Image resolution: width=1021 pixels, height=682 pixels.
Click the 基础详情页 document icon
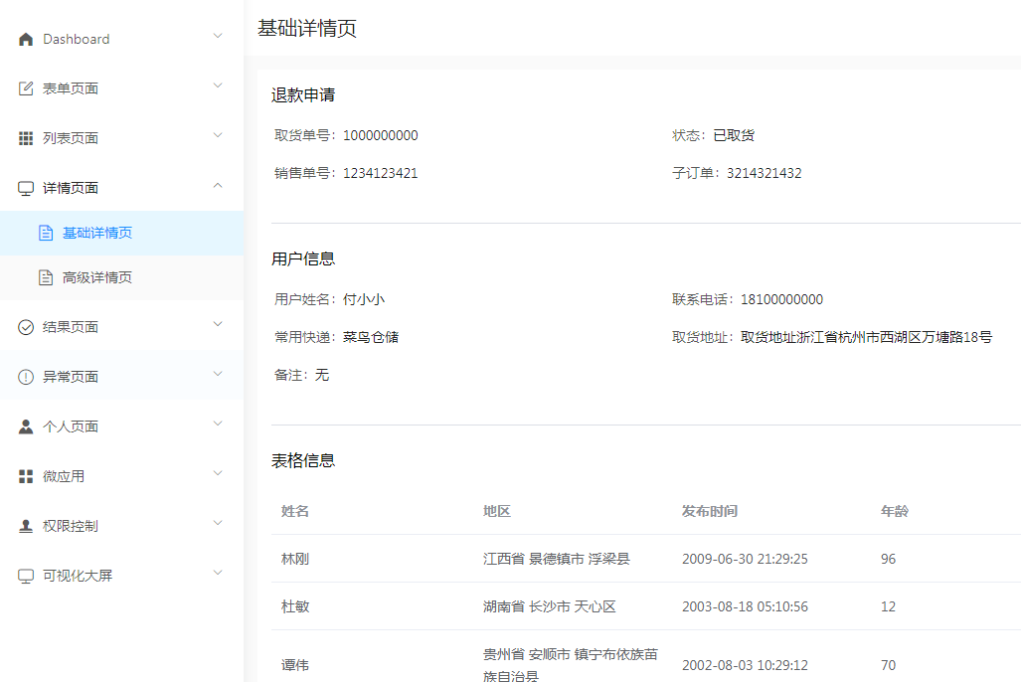click(x=46, y=233)
